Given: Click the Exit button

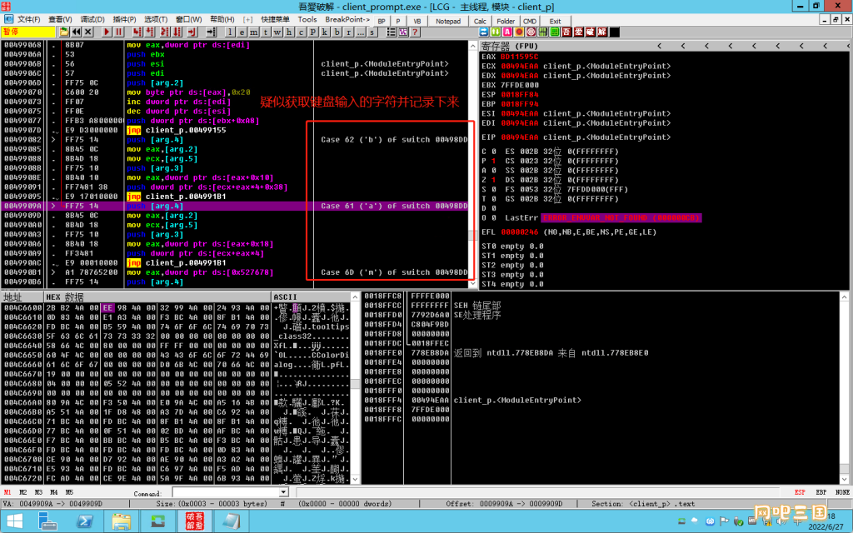Looking at the screenshot, I should click(556, 21).
